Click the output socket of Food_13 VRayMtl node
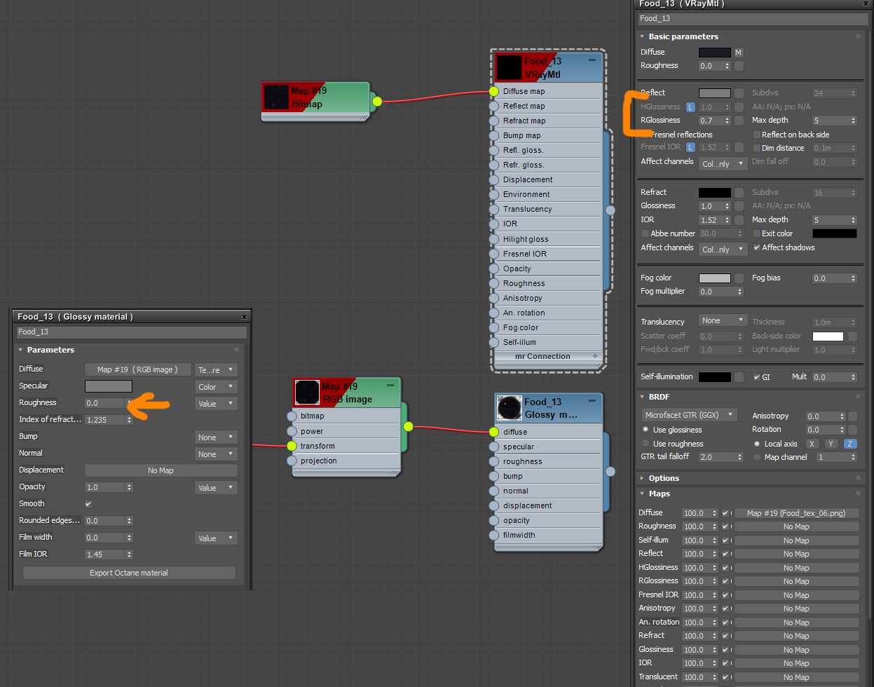Image resolution: width=874 pixels, height=687 pixels. pos(610,210)
